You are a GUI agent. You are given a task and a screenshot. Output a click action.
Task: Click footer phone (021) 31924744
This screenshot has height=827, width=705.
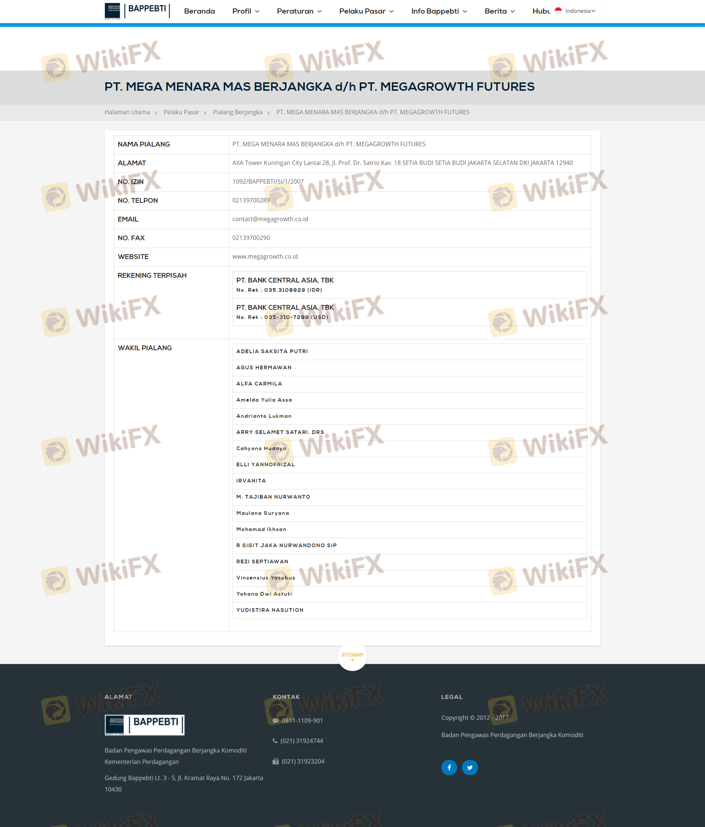click(301, 741)
